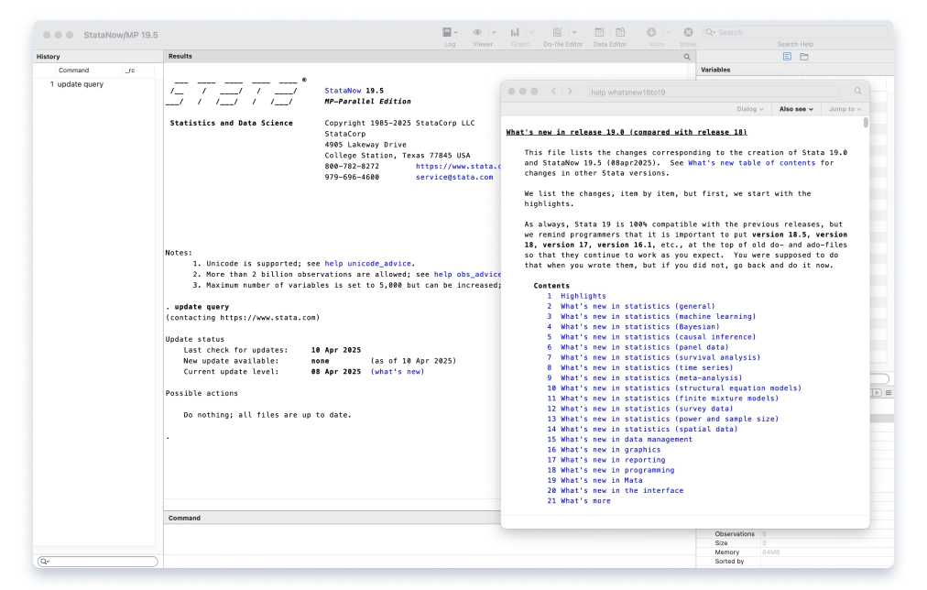
Task: Click the folder icon above Variables
Action: click(x=804, y=57)
